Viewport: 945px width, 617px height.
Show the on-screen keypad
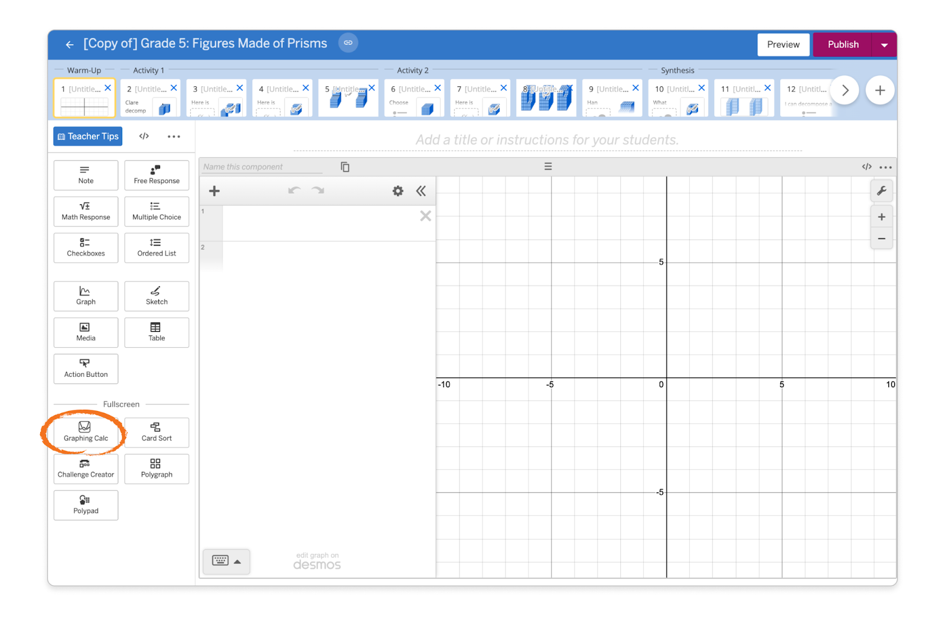226,561
